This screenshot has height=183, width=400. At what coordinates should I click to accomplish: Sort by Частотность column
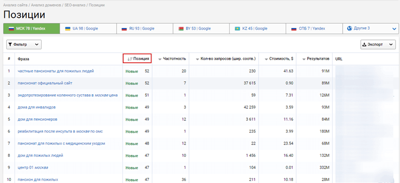172,59
